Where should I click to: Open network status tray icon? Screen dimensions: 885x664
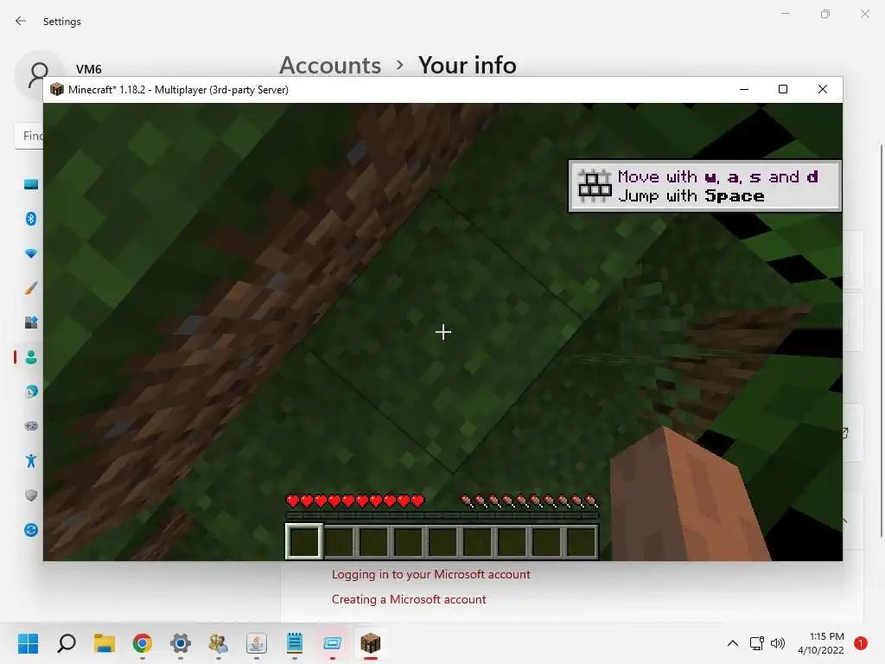pyautogui.click(x=756, y=643)
